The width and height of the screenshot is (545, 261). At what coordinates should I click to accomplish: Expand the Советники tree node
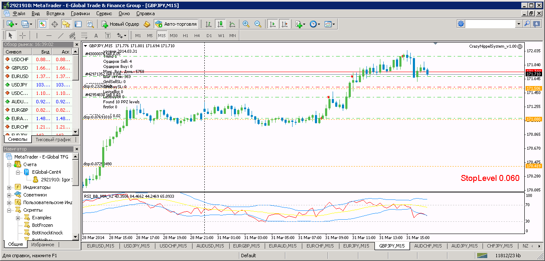(x=10, y=195)
